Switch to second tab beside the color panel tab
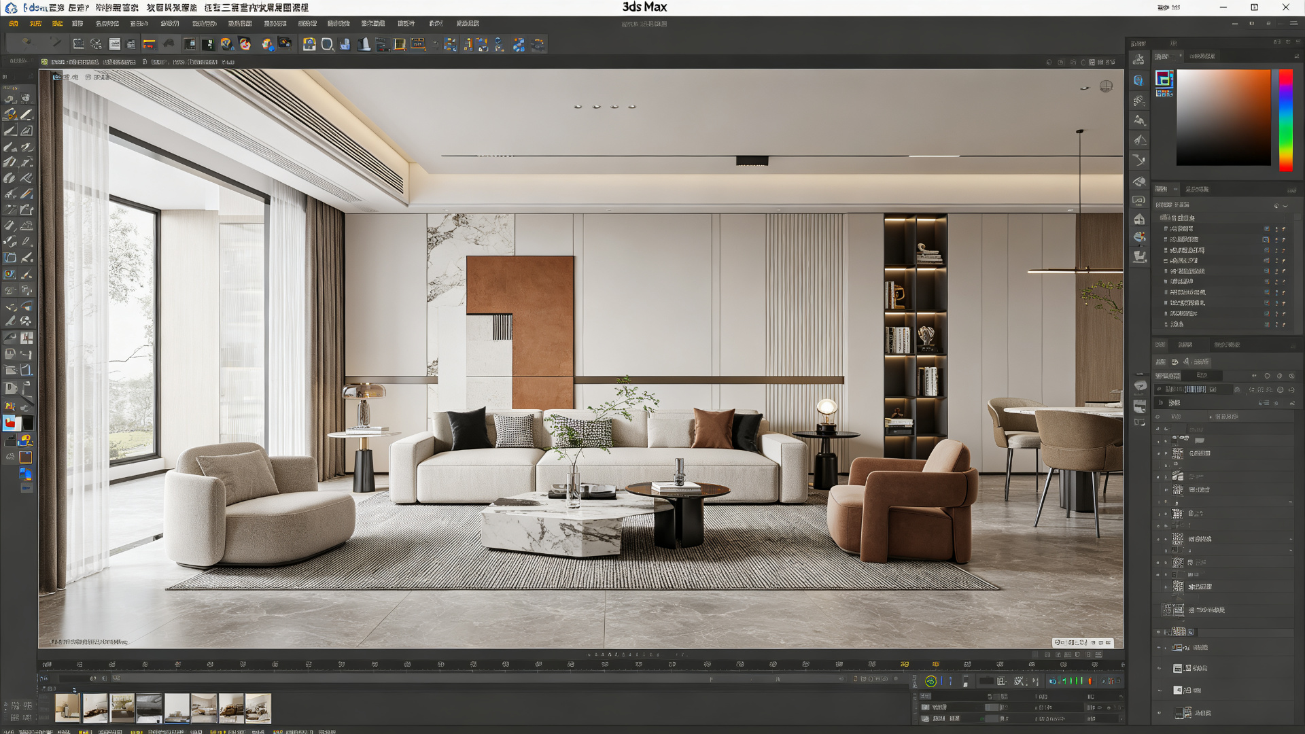Image resolution: width=1305 pixels, height=734 pixels. tap(1202, 56)
